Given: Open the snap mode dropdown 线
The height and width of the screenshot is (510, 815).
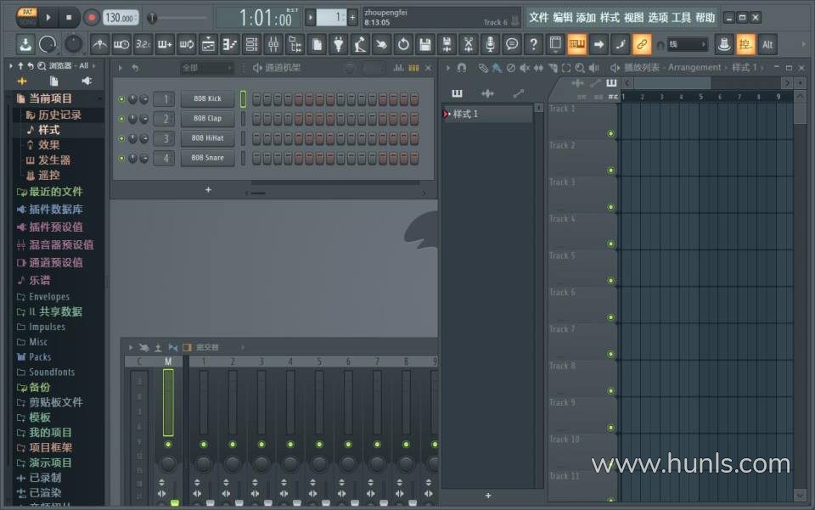Looking at the screenshot, I should pyautogui.click(x=687, y=45).
